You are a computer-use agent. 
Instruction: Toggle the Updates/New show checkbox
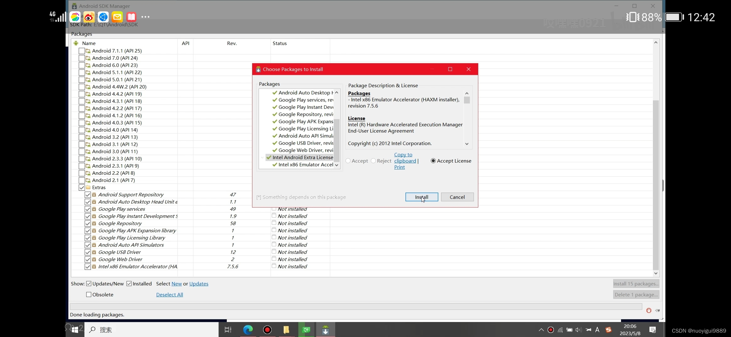pos(89,284)
